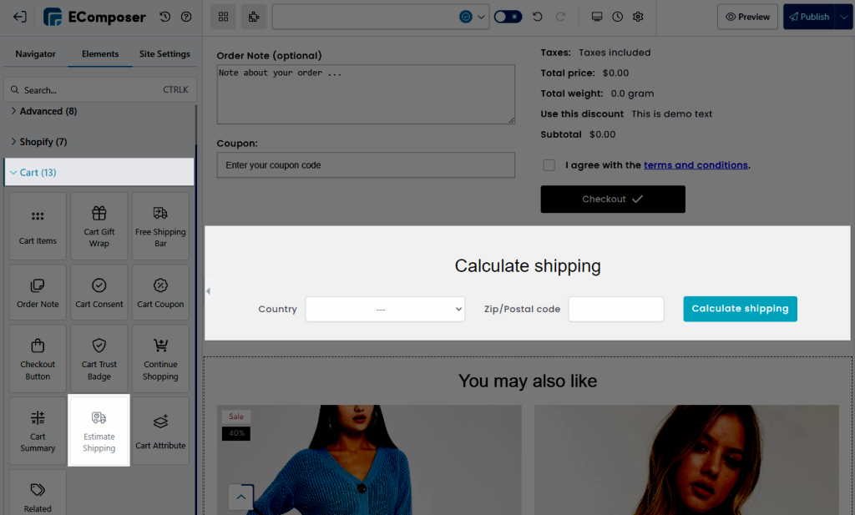Select the Continue Shopping element
The image size is (855, 515).
pos(160,359)
